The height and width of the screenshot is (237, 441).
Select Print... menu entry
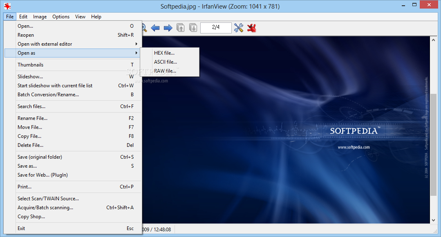(73, 187)
